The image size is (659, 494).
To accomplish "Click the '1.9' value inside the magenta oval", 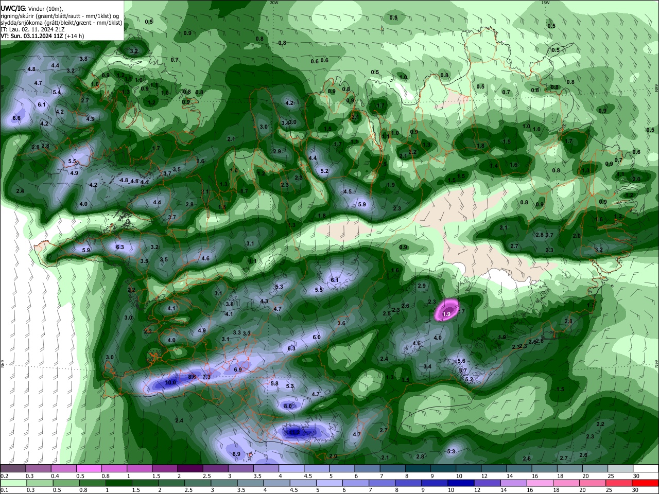I will pos(446,313).
